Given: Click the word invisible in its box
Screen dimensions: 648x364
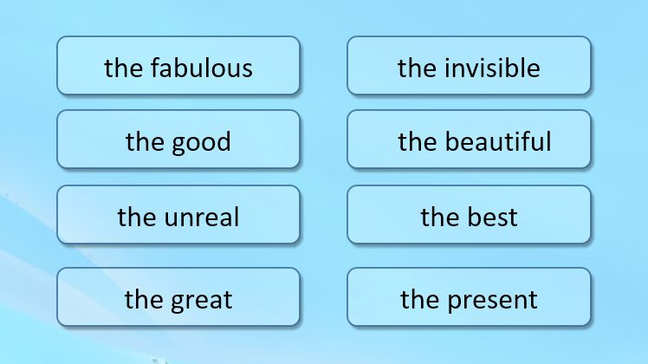Looking at the screenshot, I should click(492, 68).
